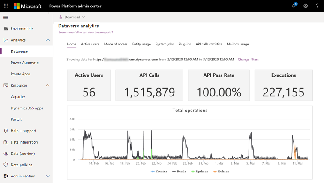The image size is (324, 183).
Task: Open the settings gear icon
Action: pos(306,6)
